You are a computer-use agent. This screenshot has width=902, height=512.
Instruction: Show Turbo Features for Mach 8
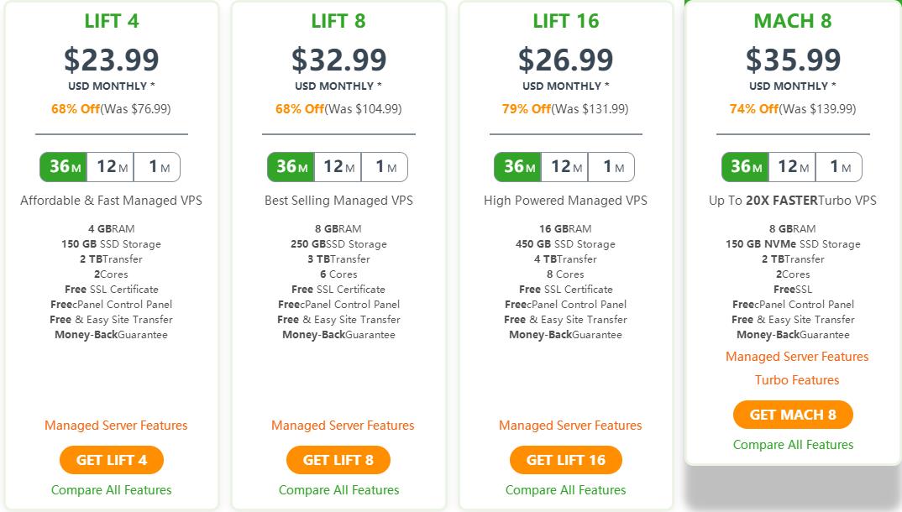pos(797,380)
